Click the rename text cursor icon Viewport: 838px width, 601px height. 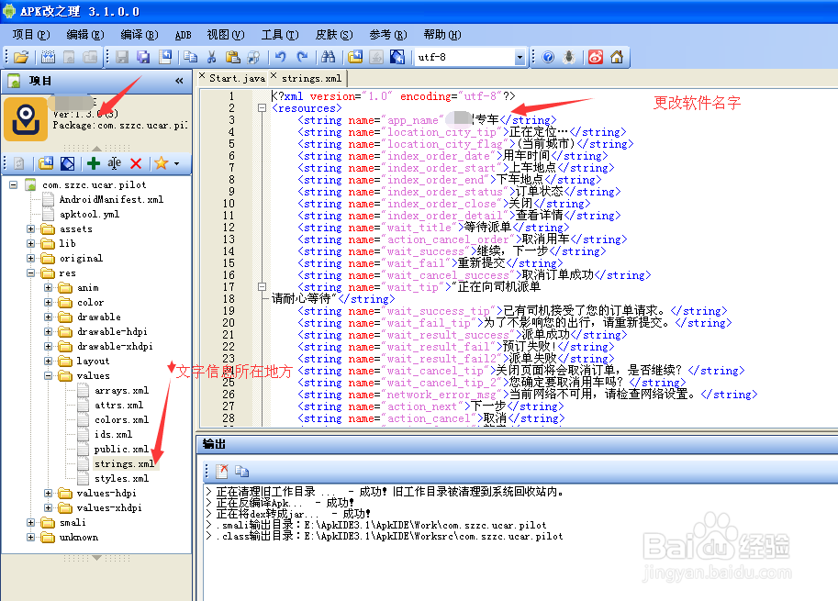click(x=115, y=163)
